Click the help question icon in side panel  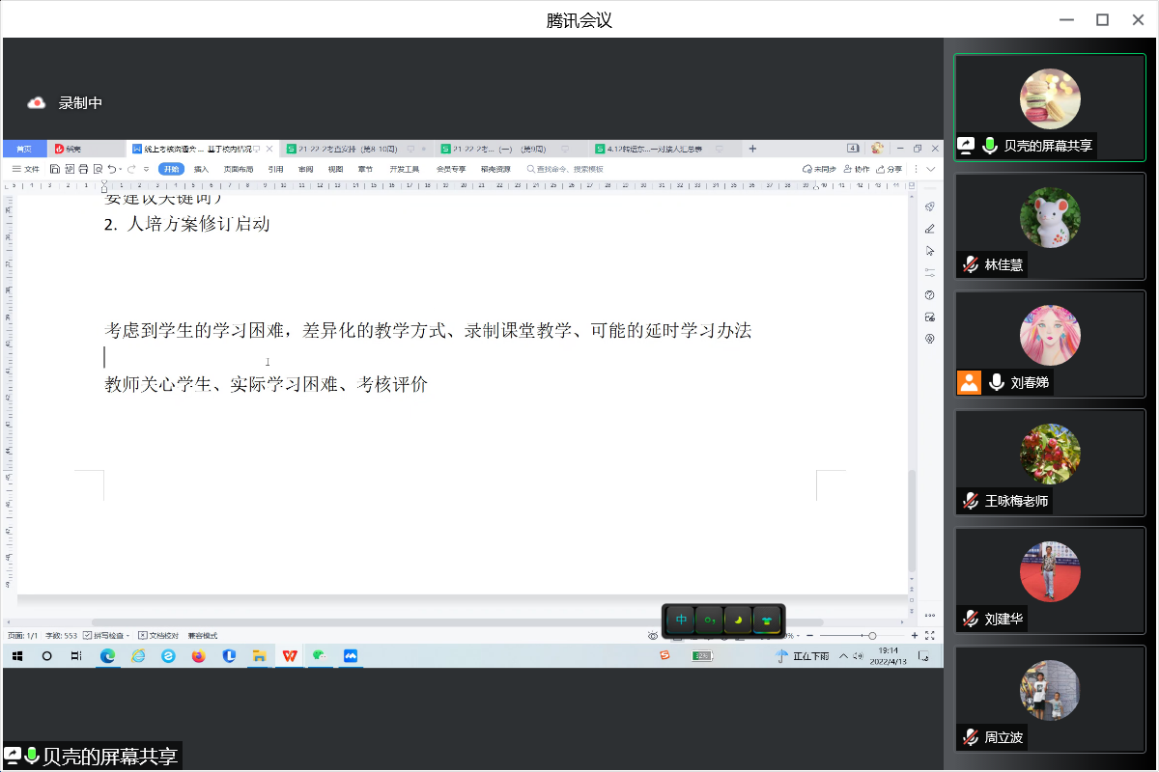[x=929, y=294]
